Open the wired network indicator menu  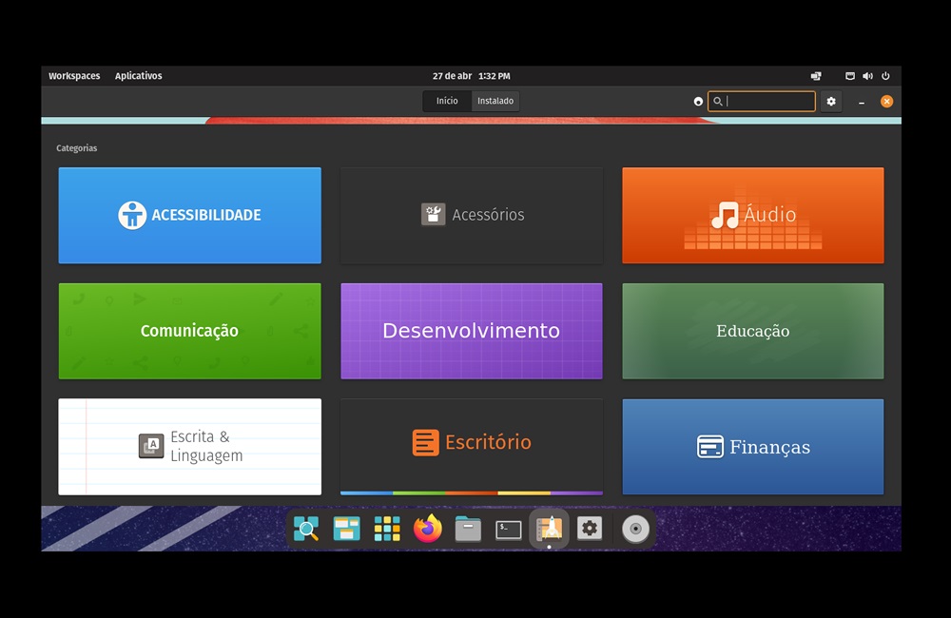(850, 76)
